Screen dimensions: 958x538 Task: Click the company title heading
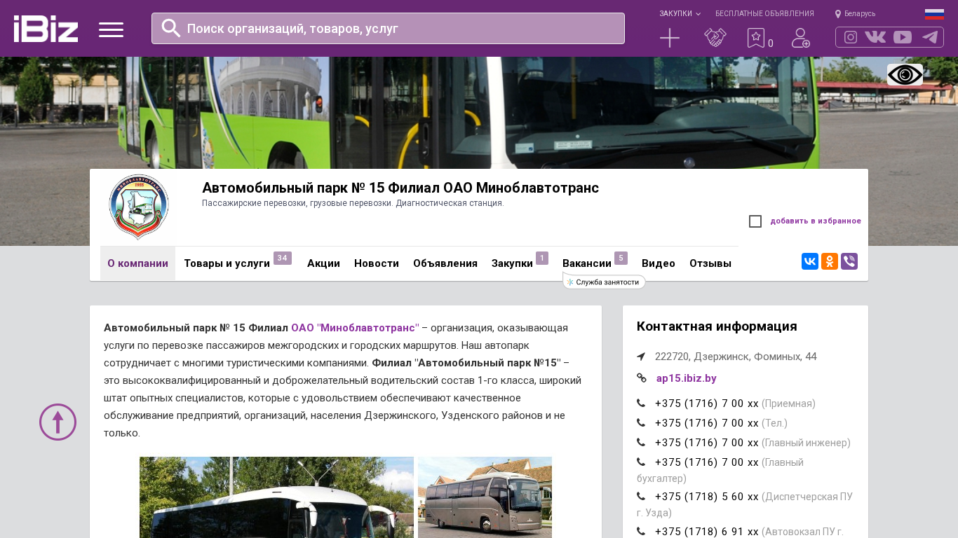coord(400,188)
